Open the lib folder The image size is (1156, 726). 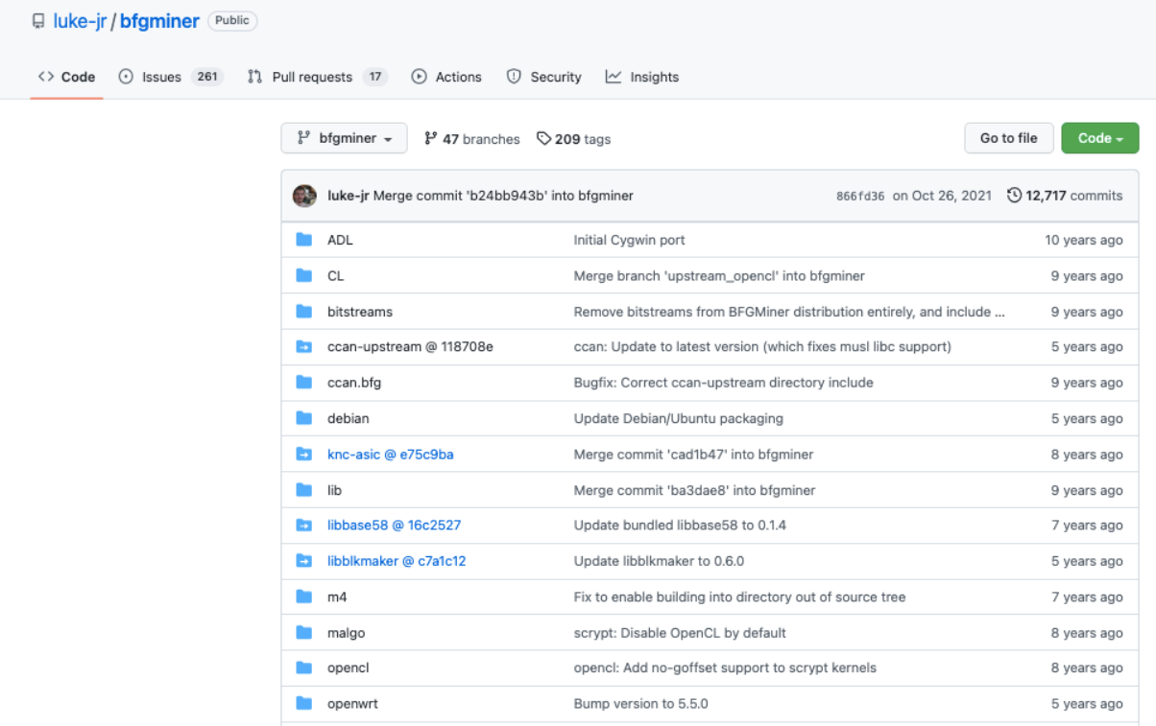click(334, 490)
